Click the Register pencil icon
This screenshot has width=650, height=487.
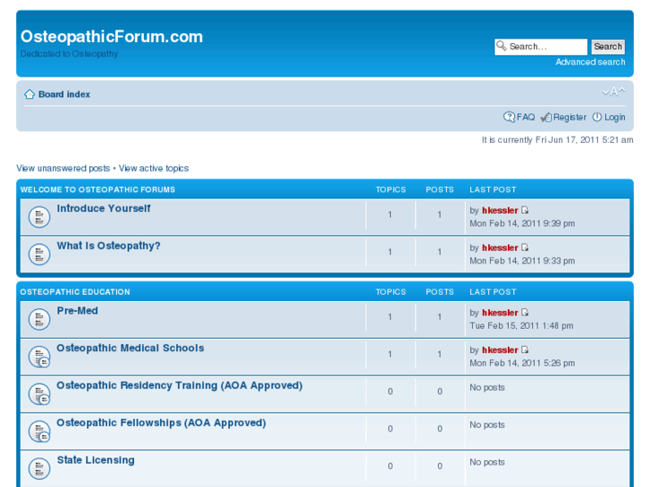tap(546, 117)
